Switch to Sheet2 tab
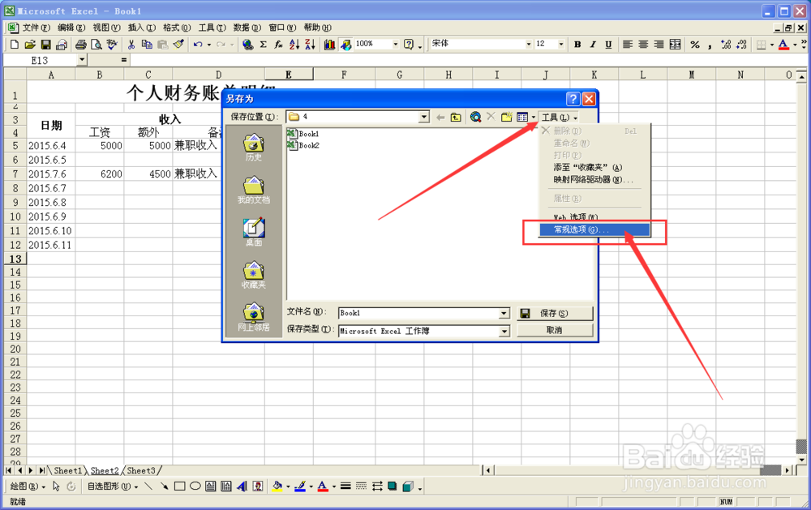Image resolution: width=811 pixels, height=510 pixels. (x=105, y=471)
